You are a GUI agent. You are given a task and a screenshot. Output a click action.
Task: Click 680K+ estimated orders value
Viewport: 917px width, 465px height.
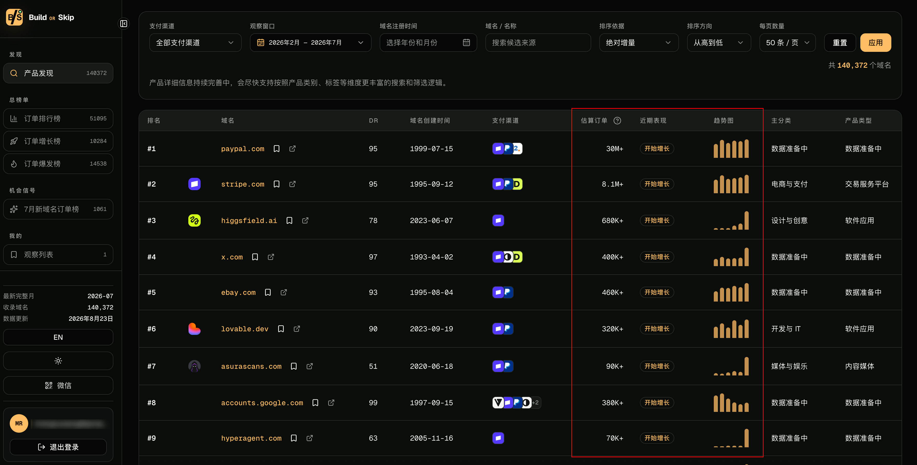(612, 221)
